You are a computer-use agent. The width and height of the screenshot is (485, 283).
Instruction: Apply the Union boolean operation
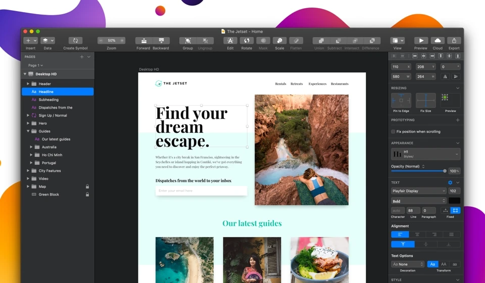(x=321, y=40)
